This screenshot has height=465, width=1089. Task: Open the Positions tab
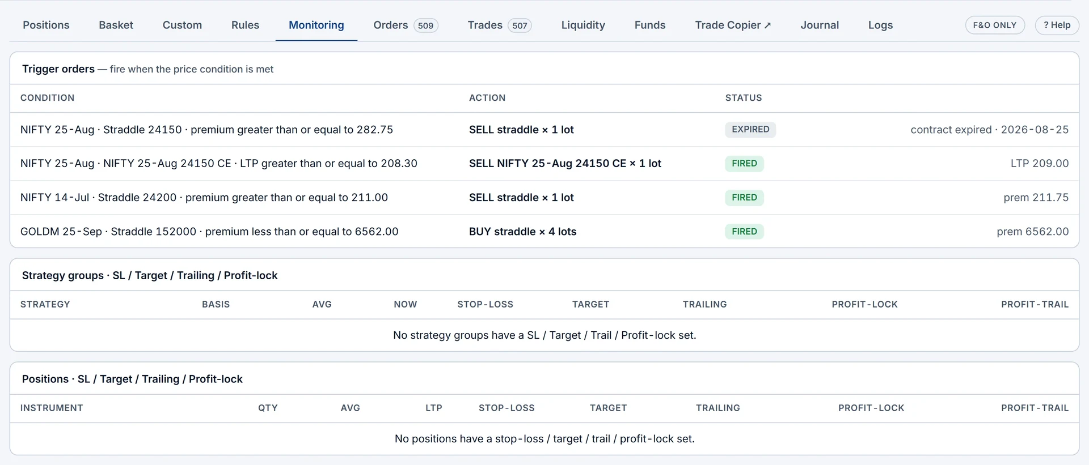click(x=46, y=25)
